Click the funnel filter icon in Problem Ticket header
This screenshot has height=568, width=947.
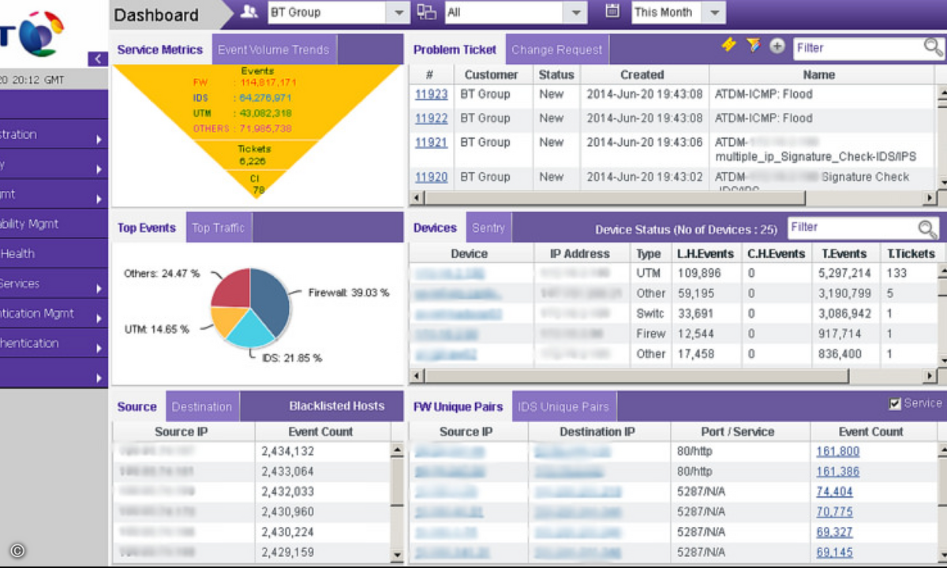[x=753, y=46]
